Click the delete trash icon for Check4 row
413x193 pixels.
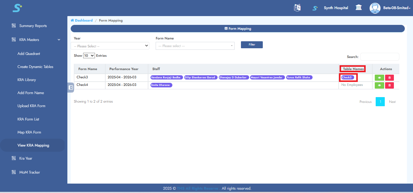[x=389, y=85]
